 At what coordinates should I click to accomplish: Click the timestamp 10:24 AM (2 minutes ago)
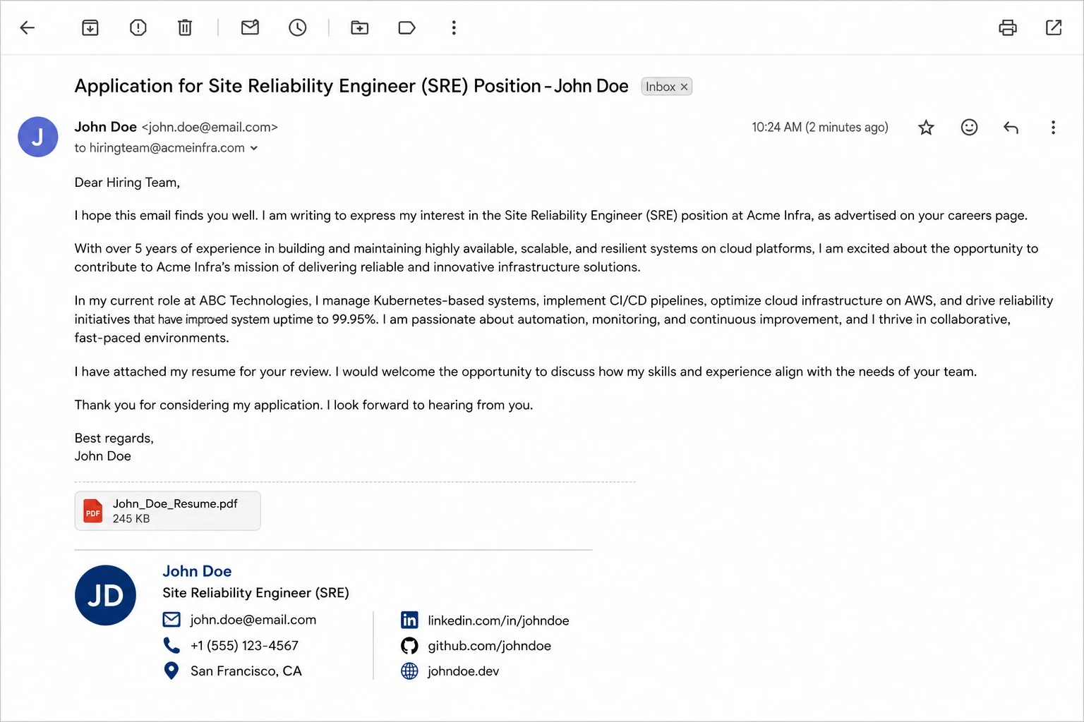(820, 128)
